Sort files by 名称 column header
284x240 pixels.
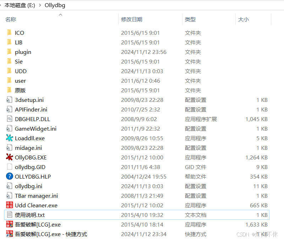point(11,19)
